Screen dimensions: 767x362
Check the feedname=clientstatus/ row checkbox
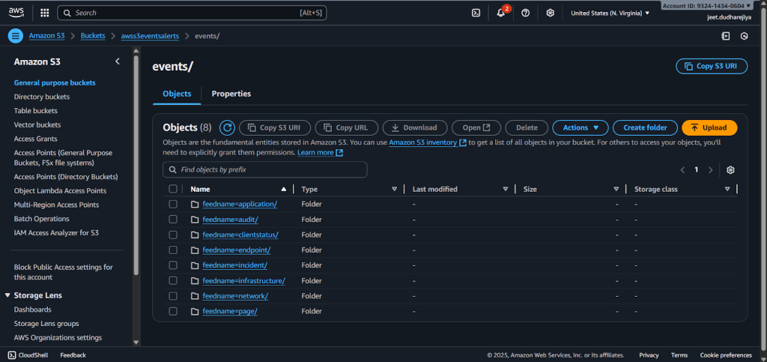click(x=173, y=235)
